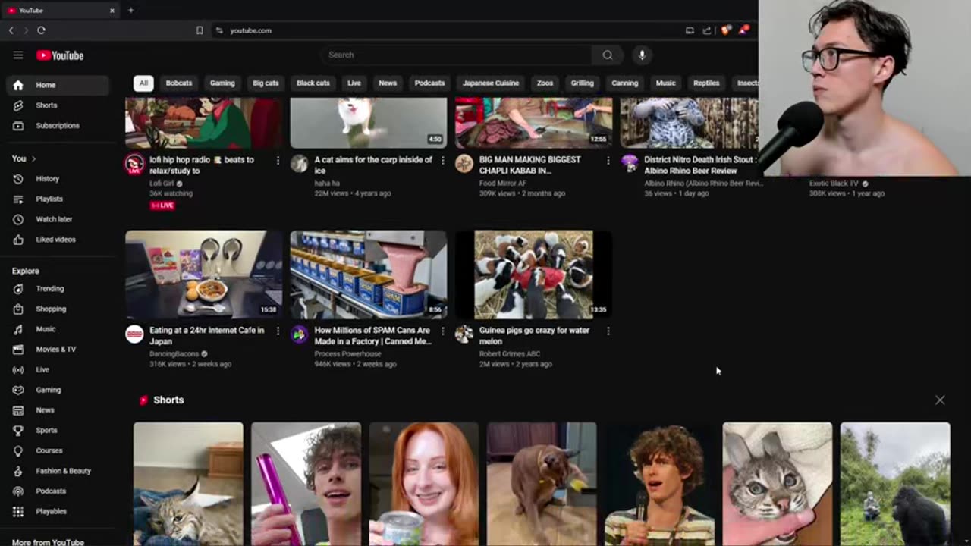Bookmark page via address bar icon

[200, 30]
